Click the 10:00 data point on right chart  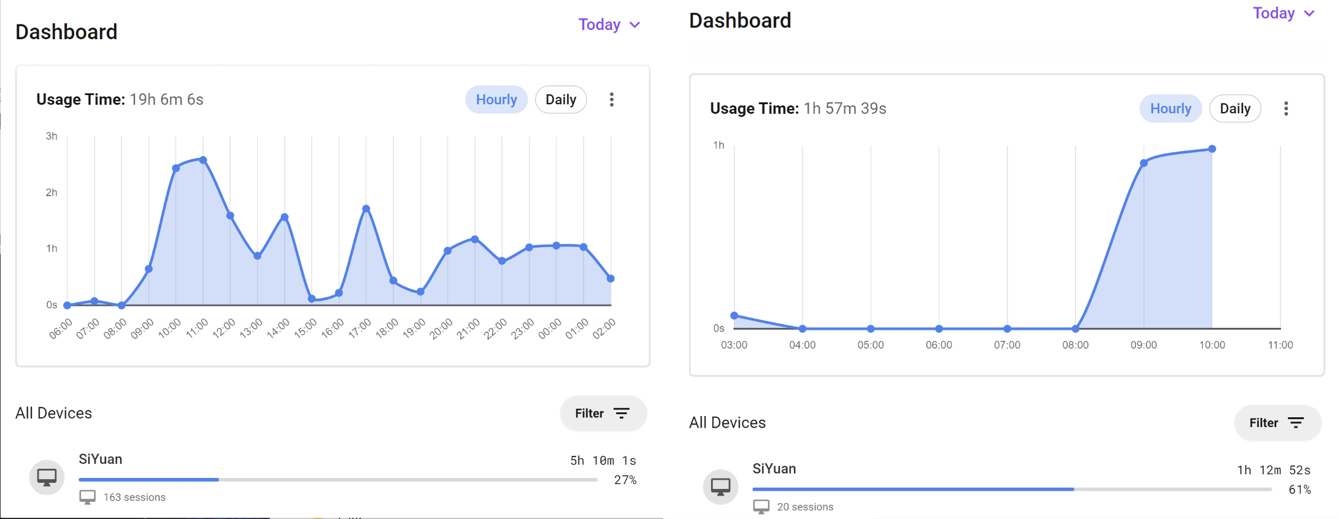click(x=1212, y=149)
